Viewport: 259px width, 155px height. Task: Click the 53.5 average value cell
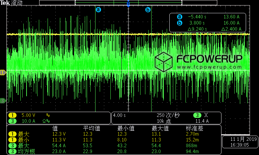(x=88, y=146)
